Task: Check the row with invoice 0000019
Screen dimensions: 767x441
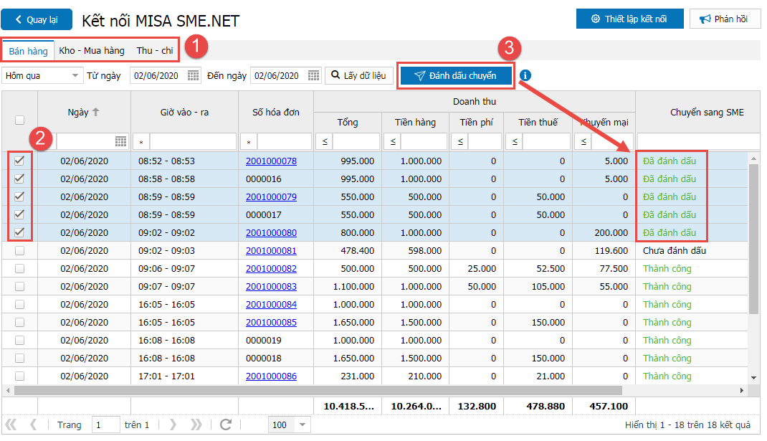Action: coord(19,340)
